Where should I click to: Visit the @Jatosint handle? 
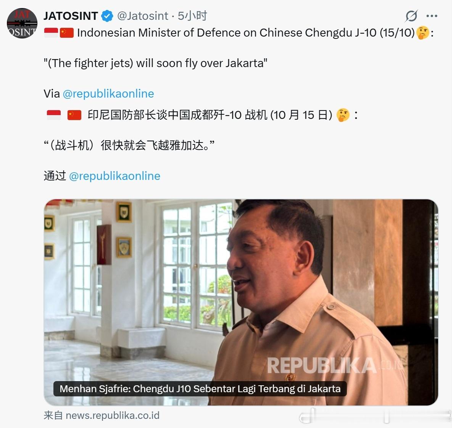click(143, 16)
